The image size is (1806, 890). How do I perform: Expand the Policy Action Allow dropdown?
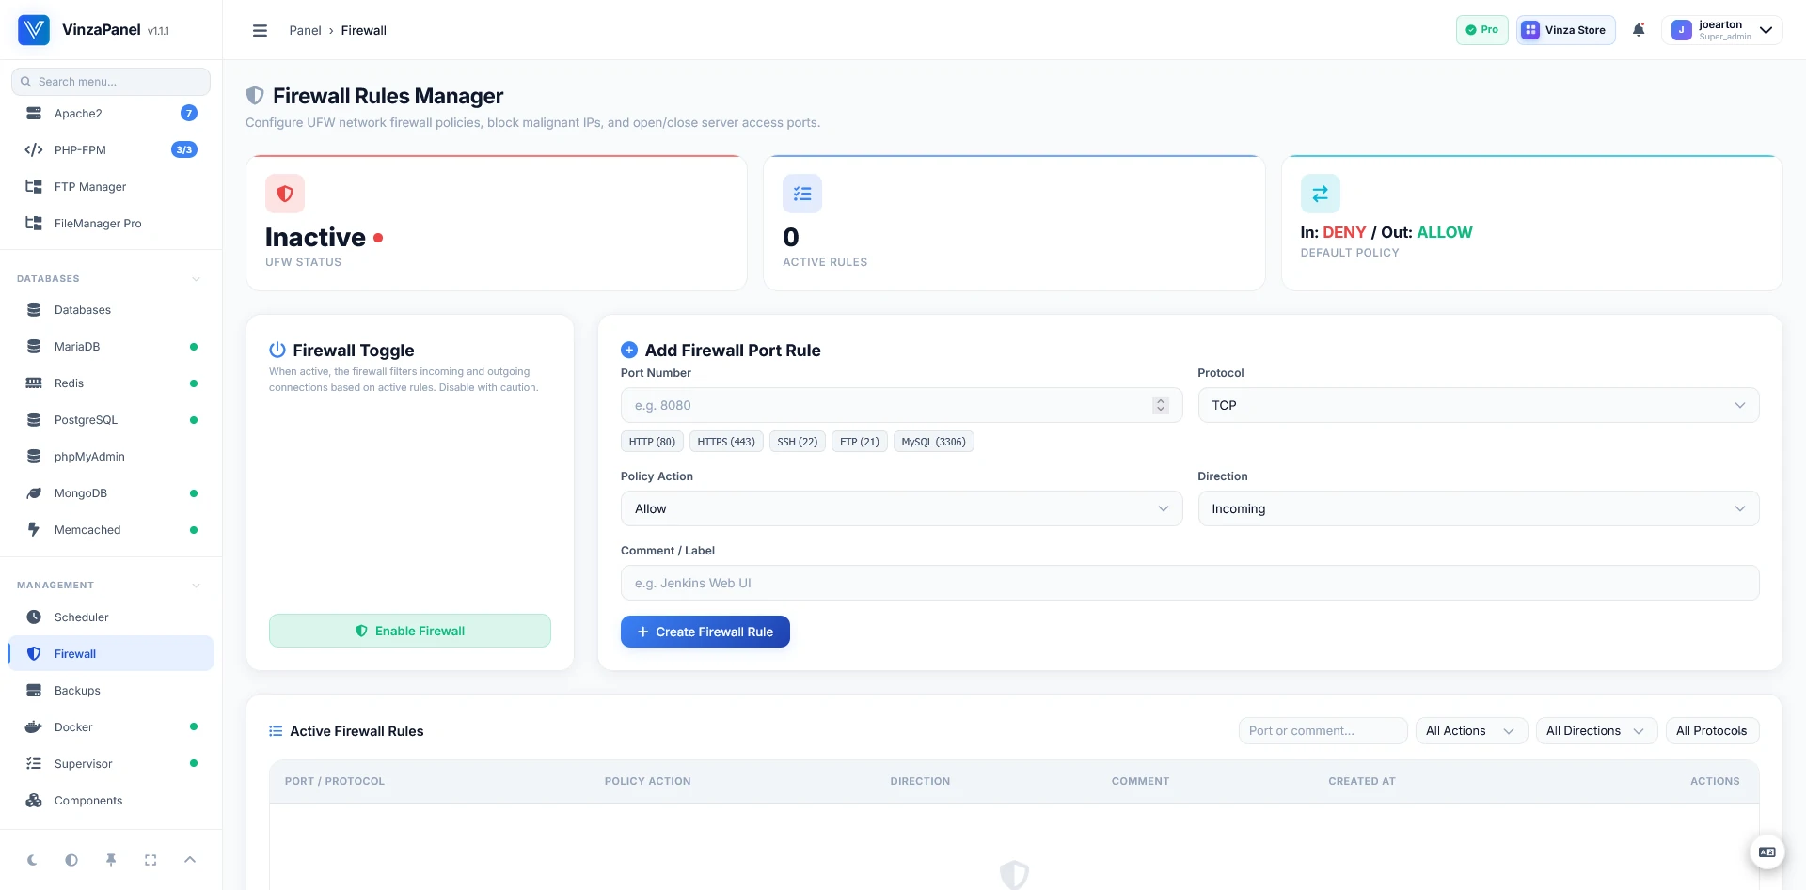tap(901, 508)
